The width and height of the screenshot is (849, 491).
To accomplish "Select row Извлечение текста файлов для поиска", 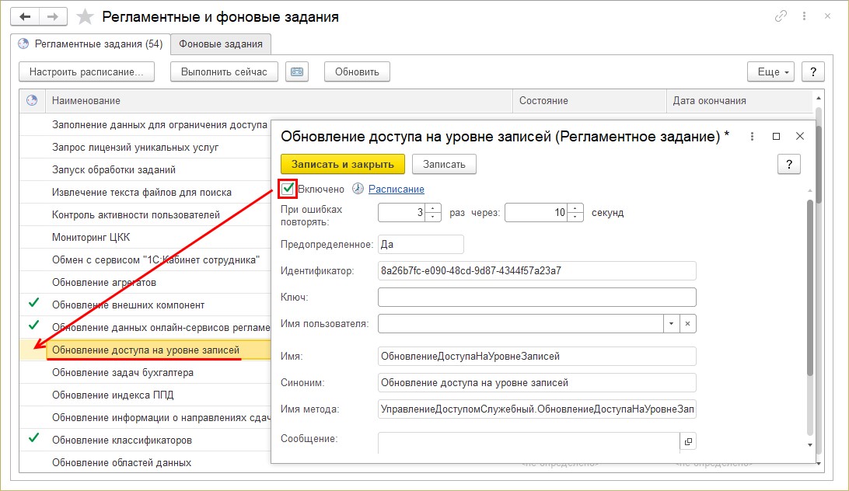I will 145,192.
